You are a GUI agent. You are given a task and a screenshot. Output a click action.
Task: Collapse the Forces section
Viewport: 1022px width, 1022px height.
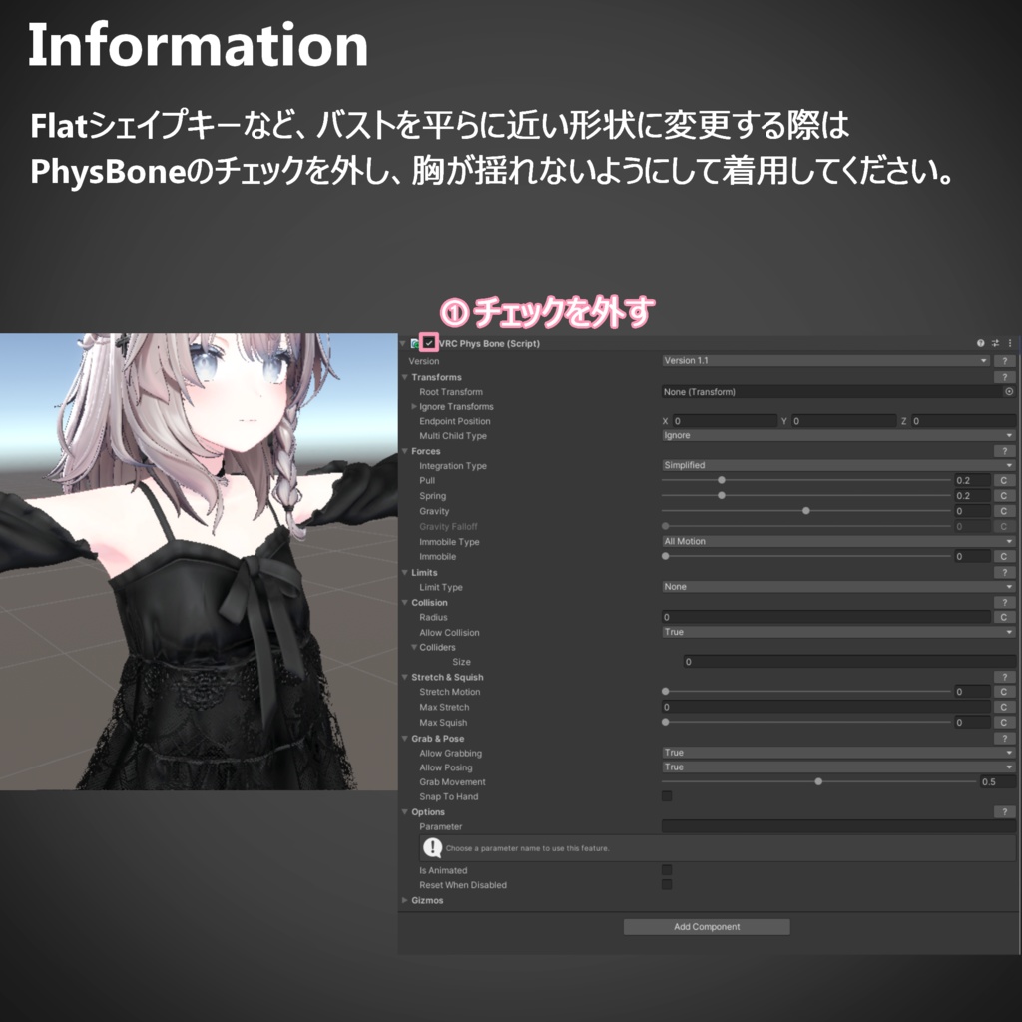click(x=405, y=451)
